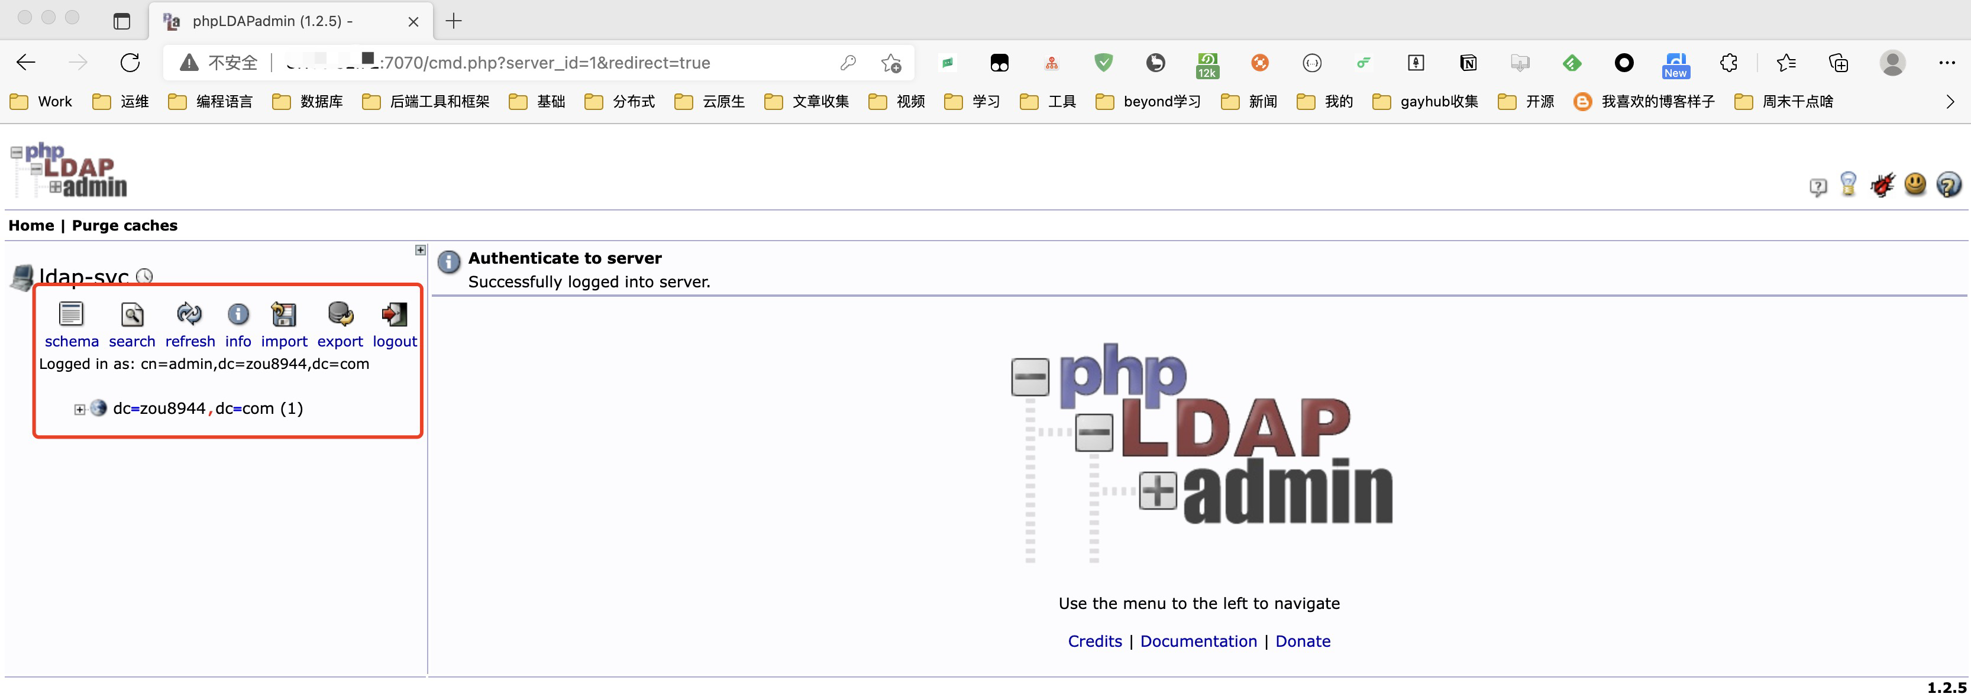Open the server info icon

(238, 315)
